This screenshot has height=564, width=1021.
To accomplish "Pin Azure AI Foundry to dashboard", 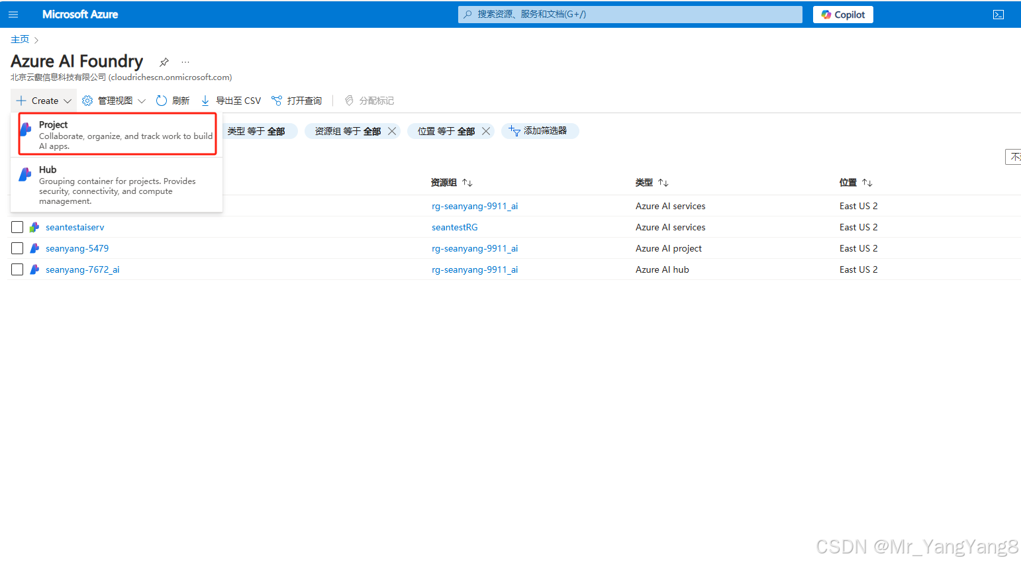I will [x=164, y=62].
